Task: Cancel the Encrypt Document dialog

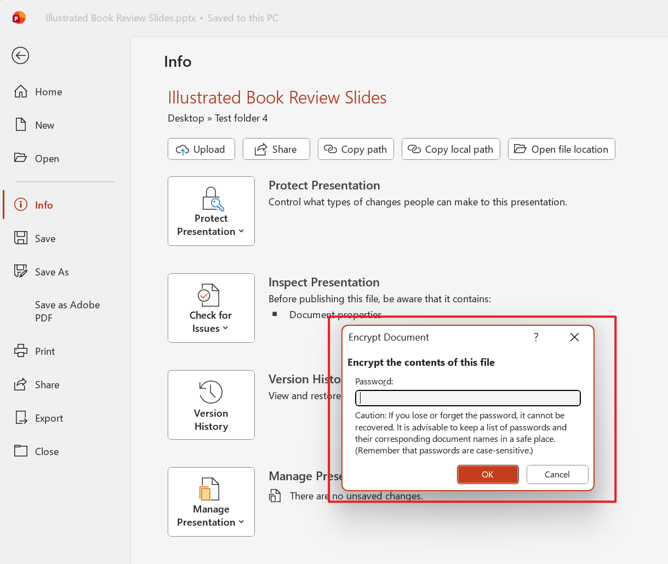Action: [557, 475]
